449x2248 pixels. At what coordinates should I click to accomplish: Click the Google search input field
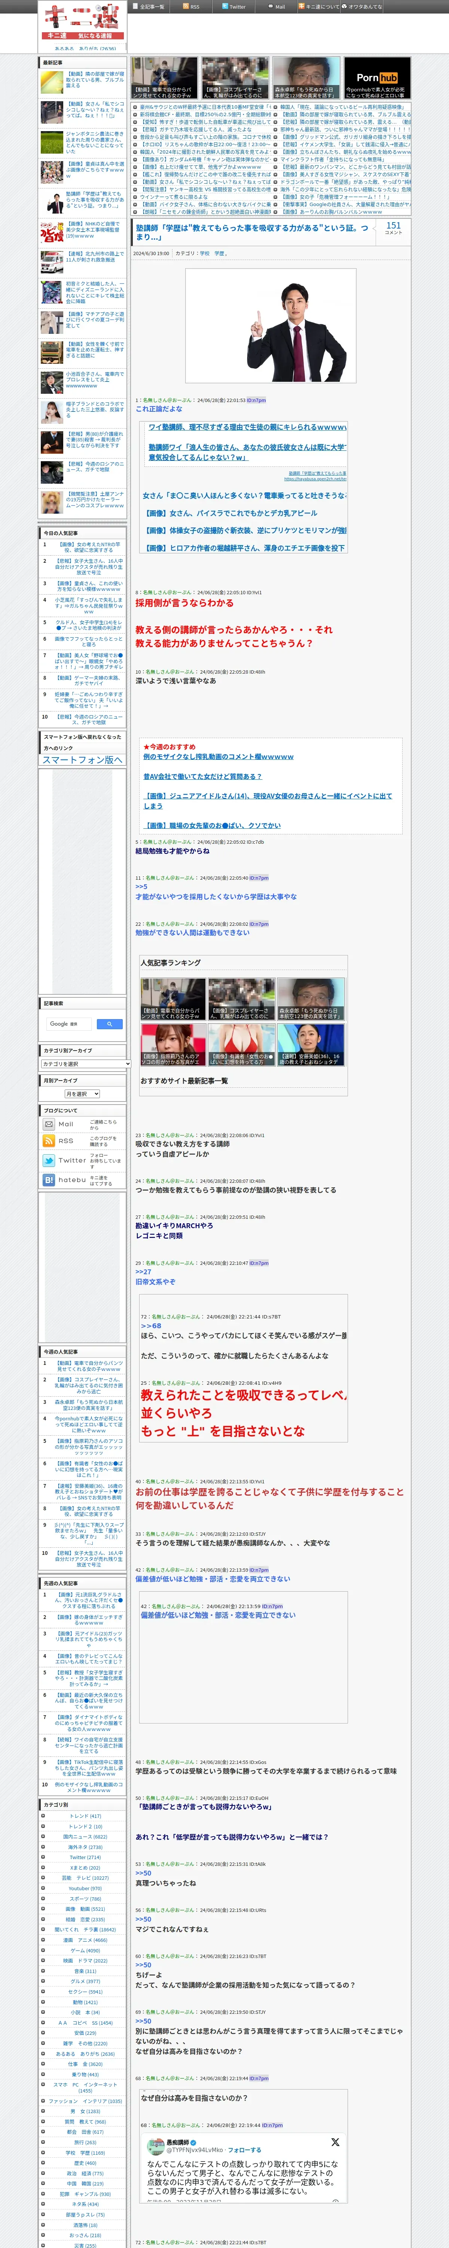click(x=69, y=1024)
